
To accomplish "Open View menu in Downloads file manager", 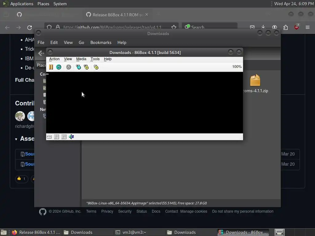I will [68, 42].
